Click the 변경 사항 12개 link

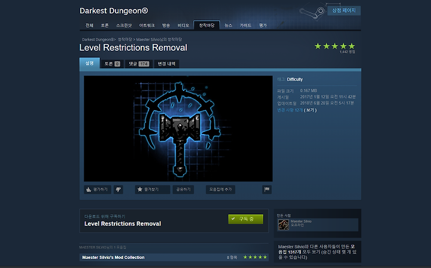click(290, 110)
